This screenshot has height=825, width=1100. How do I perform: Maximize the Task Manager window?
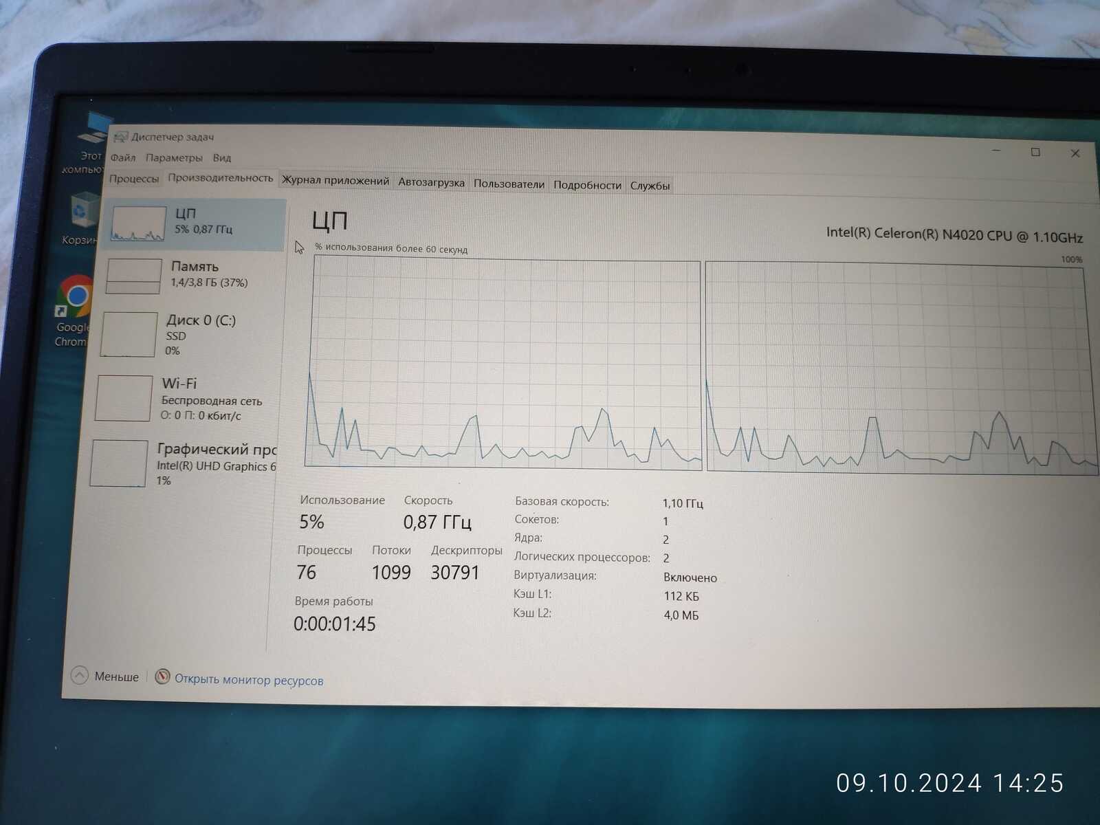(x=1035, y=152)
